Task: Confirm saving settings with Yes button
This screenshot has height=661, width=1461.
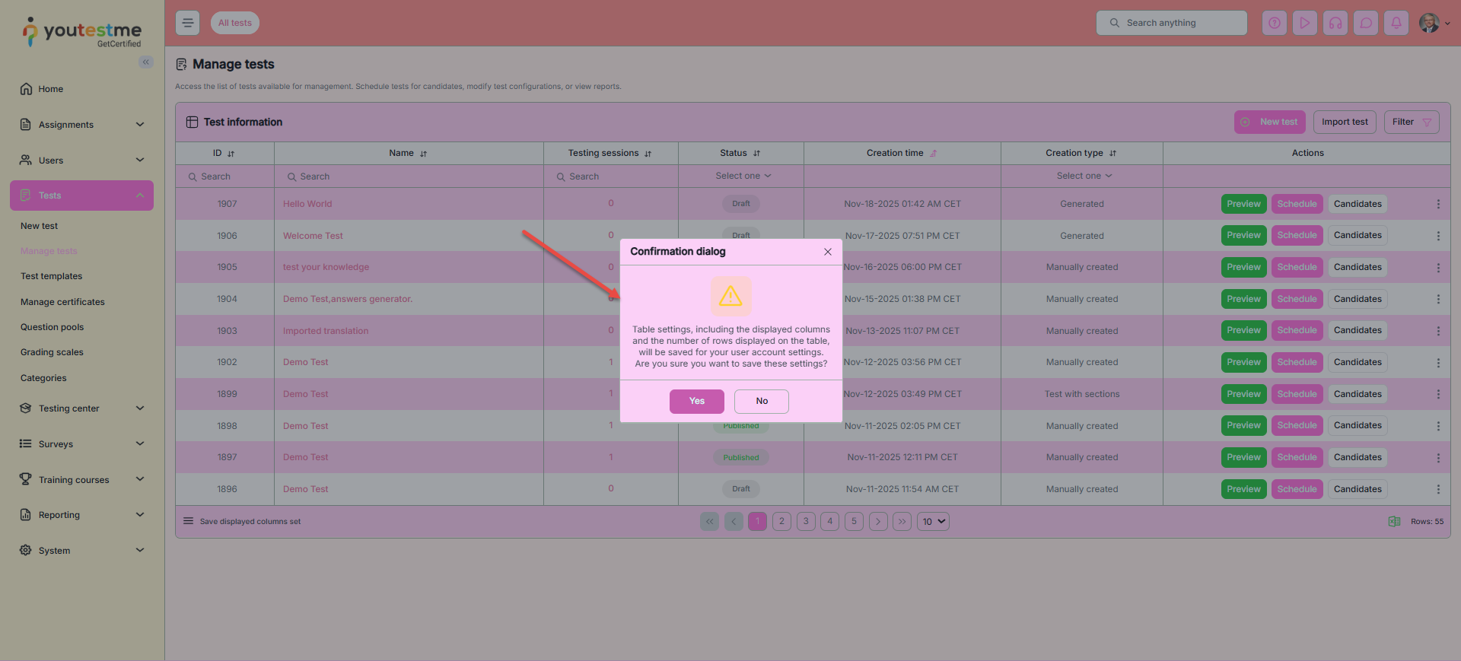Action: click(696, 401)
